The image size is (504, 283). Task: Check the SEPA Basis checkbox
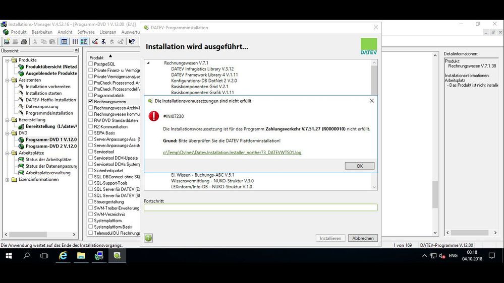coord(91,133)
